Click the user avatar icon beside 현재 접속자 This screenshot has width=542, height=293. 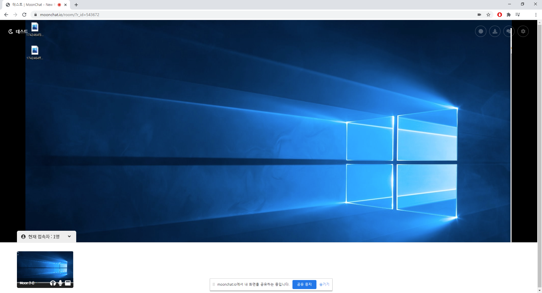23,237
